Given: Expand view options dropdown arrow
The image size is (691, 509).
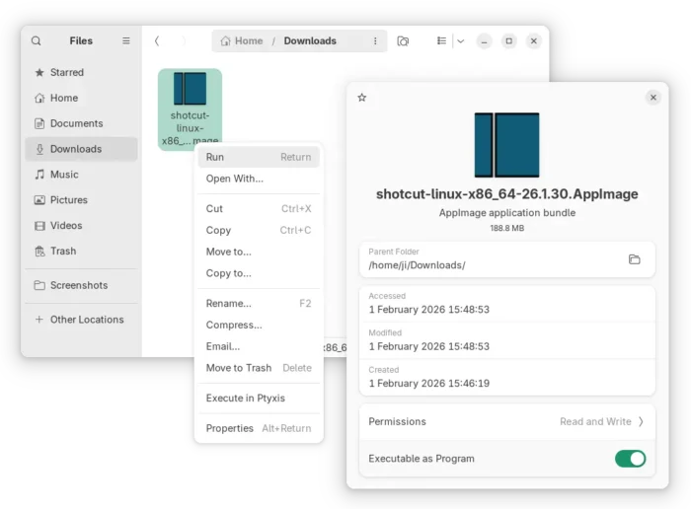Looking at the screenshot, I should coord(460,41).
